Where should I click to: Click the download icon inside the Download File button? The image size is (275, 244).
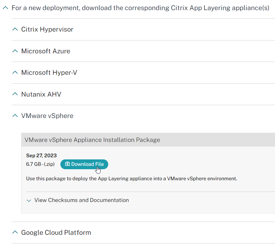click(x=67, y=164)
